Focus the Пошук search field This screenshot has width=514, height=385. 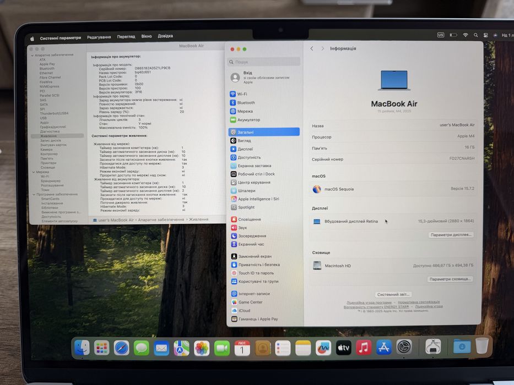point(263,62)
